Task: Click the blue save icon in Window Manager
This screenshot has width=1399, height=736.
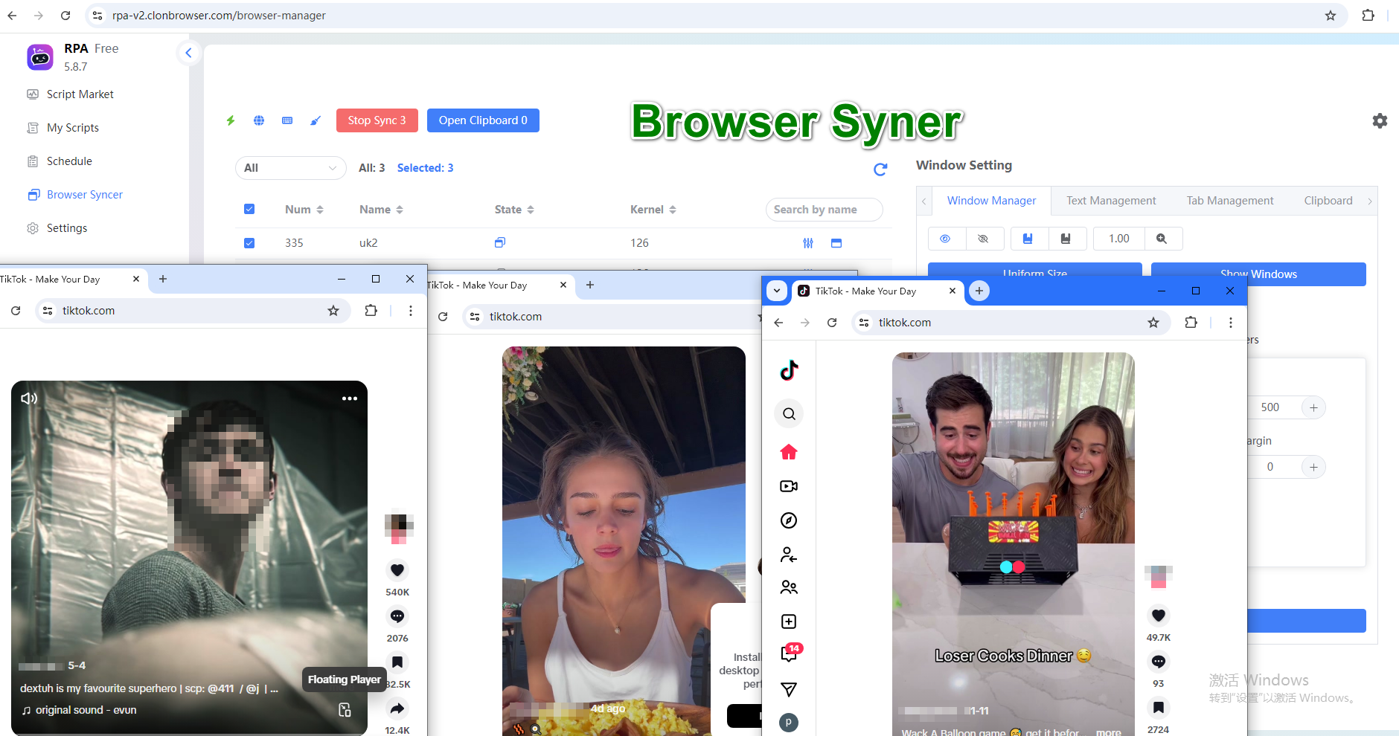Action: tap(1028, 239)
